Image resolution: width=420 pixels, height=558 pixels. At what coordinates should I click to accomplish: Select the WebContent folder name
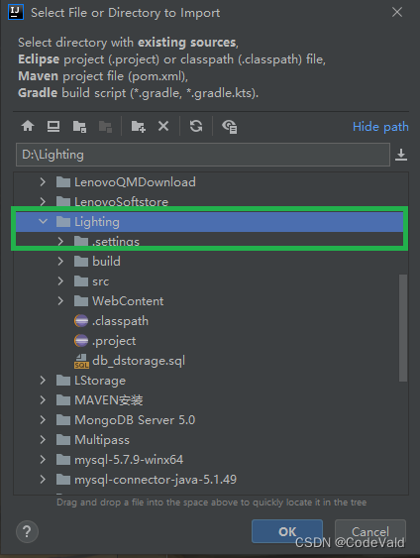(x=128, y=301)
